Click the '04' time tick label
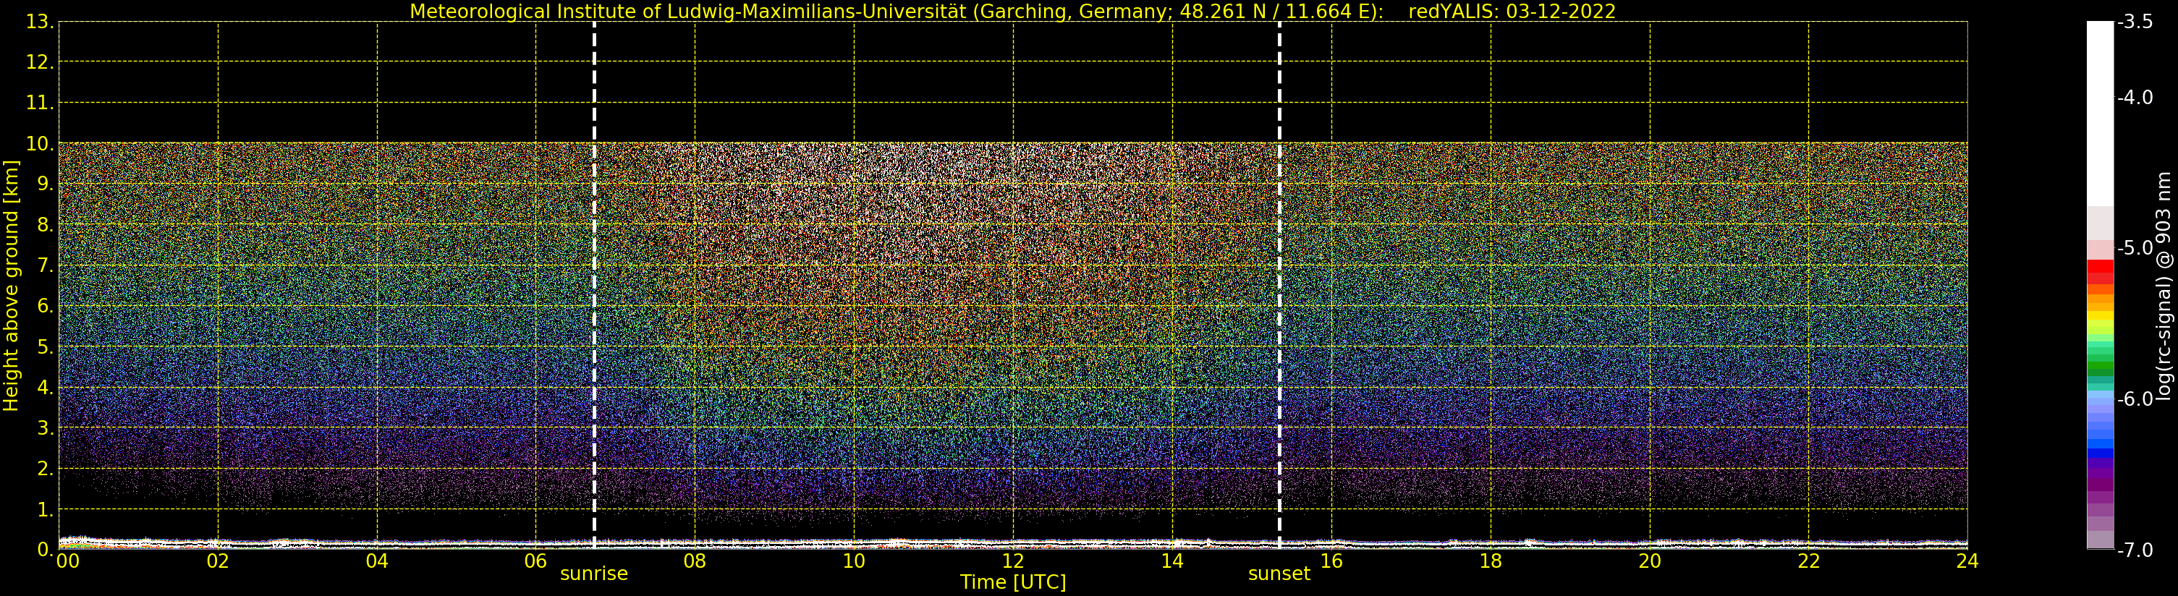 pyautogui.click(x=377, y=561)
